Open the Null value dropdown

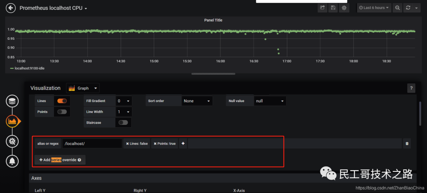coord(270,101)
